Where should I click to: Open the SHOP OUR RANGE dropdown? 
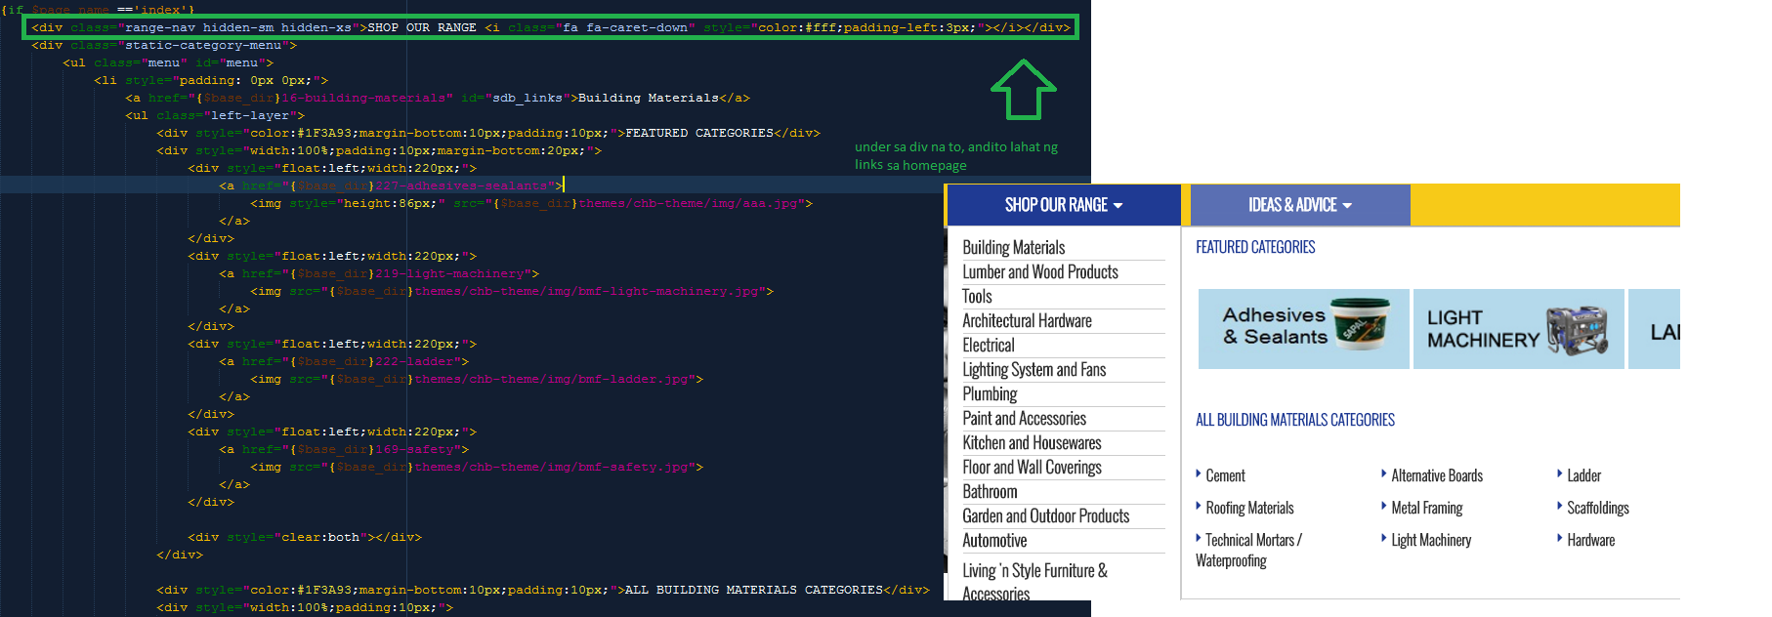pos(1064,205)
